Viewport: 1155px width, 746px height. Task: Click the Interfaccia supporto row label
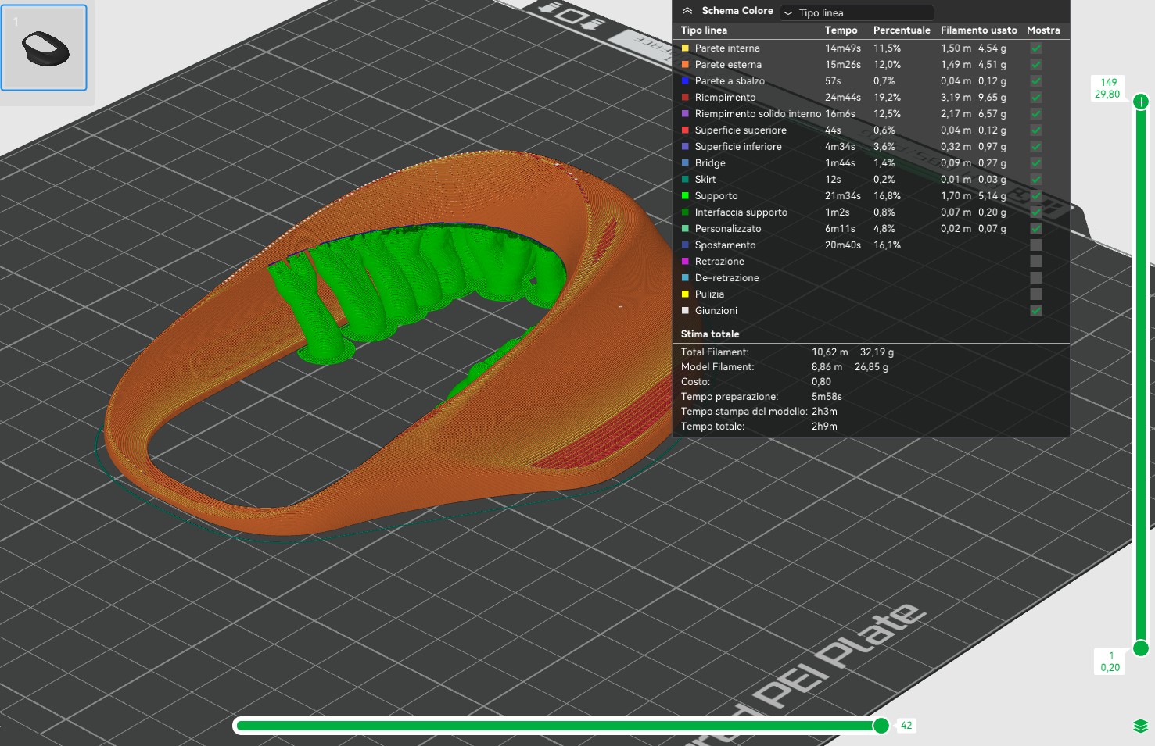[741, 212]
